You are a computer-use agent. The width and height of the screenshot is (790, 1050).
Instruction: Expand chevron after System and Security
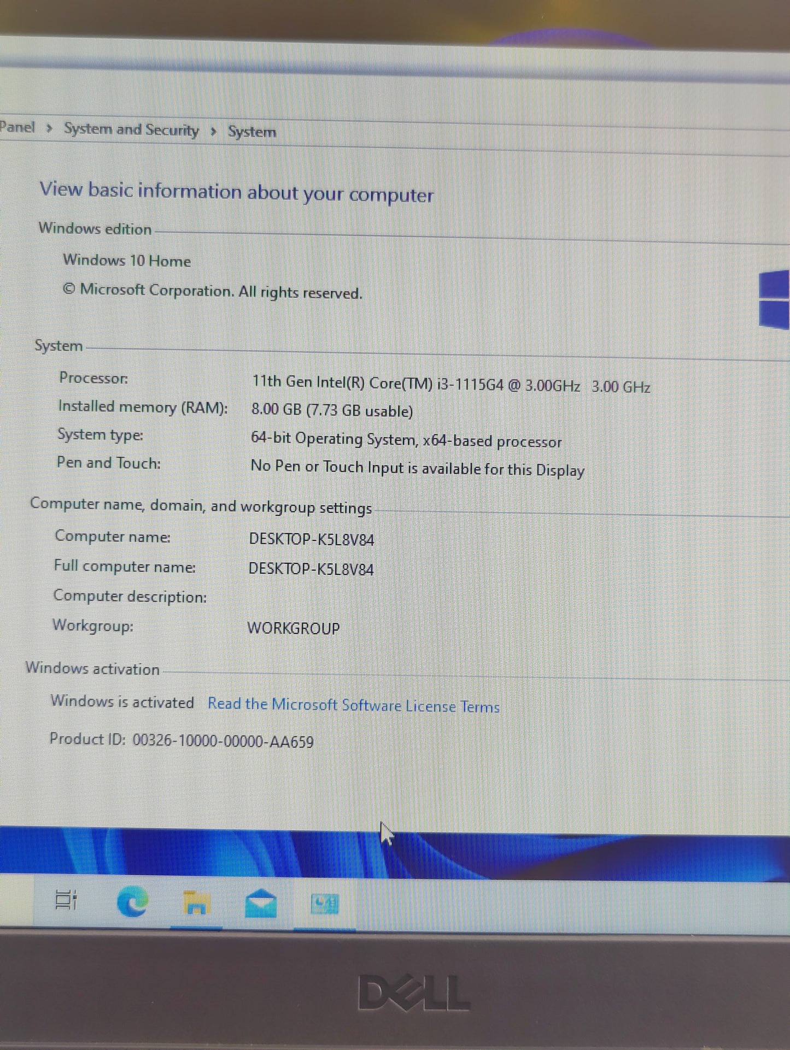[x=213, y=132]
